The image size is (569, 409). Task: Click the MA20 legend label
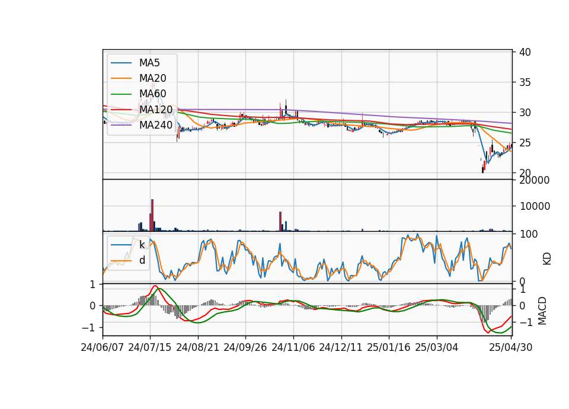pos(152,78)
